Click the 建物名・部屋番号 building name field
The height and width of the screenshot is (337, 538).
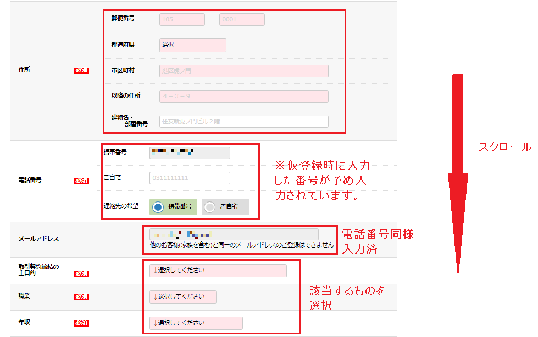click(244, 122)
